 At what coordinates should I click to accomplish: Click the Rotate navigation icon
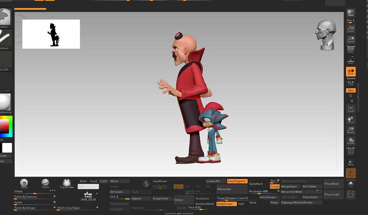[351, 141]
